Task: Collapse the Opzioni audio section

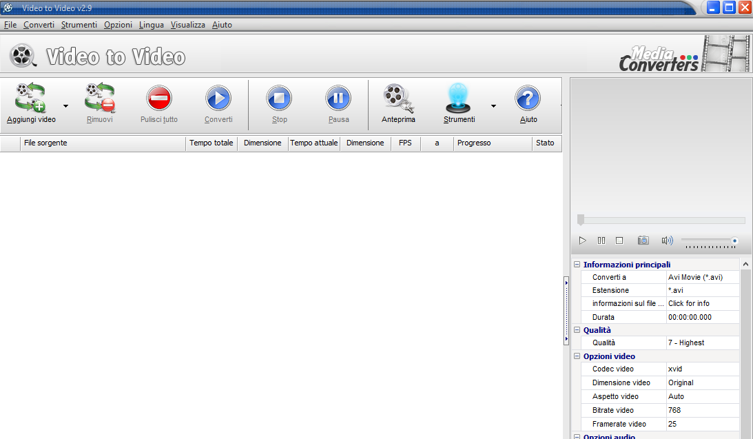Action: pos(577,437)
